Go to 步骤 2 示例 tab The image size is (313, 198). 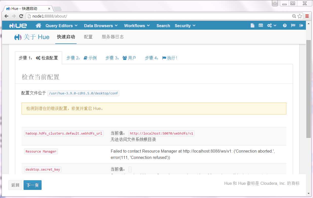(82, 58)
